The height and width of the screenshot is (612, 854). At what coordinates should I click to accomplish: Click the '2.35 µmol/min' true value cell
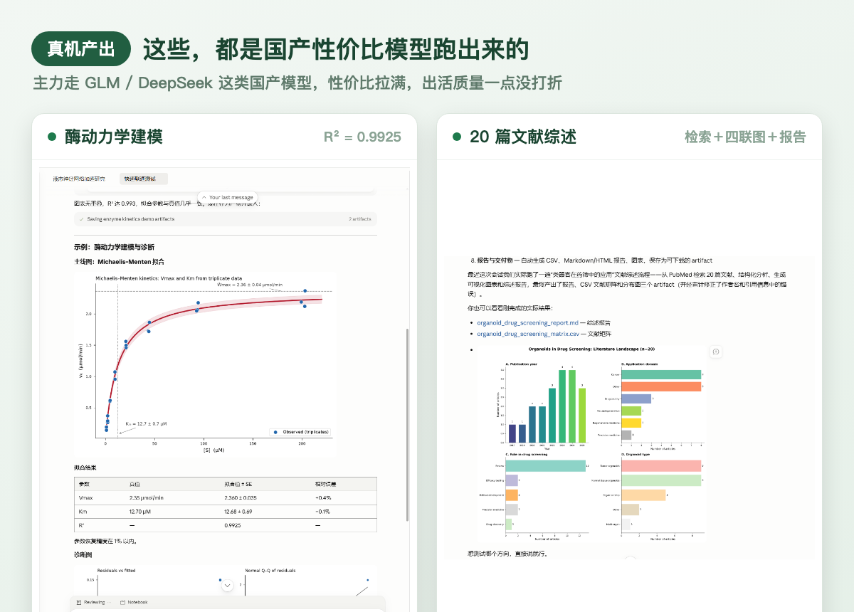pos(147,498)
